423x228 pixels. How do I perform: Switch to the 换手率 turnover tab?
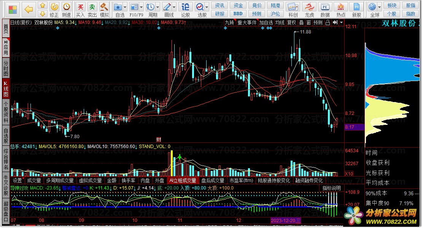128,180
